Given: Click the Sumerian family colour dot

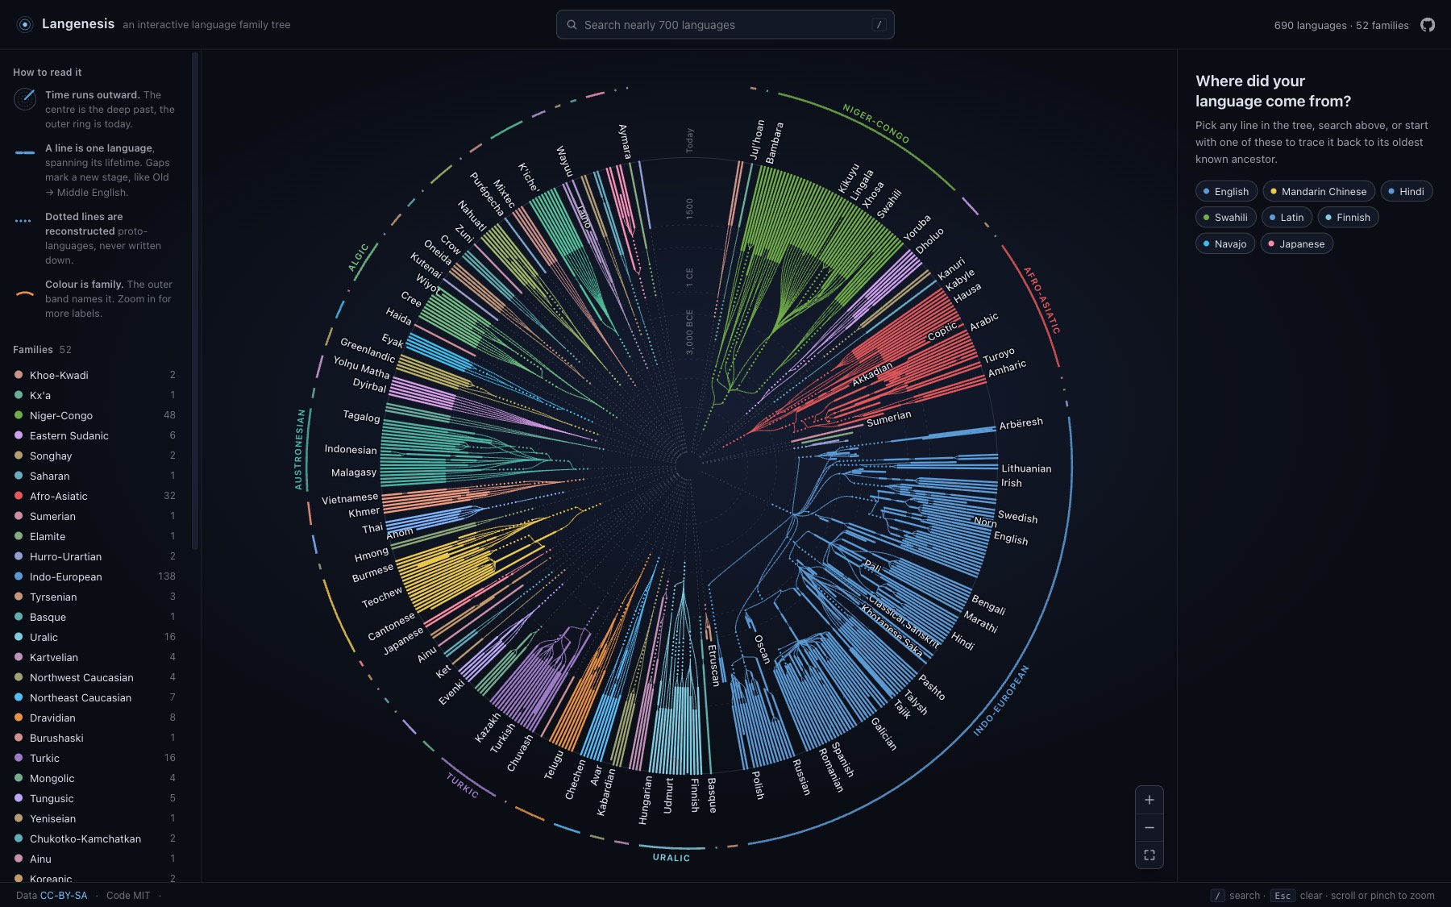Looking at the screenshot, I should coord(19,516).
